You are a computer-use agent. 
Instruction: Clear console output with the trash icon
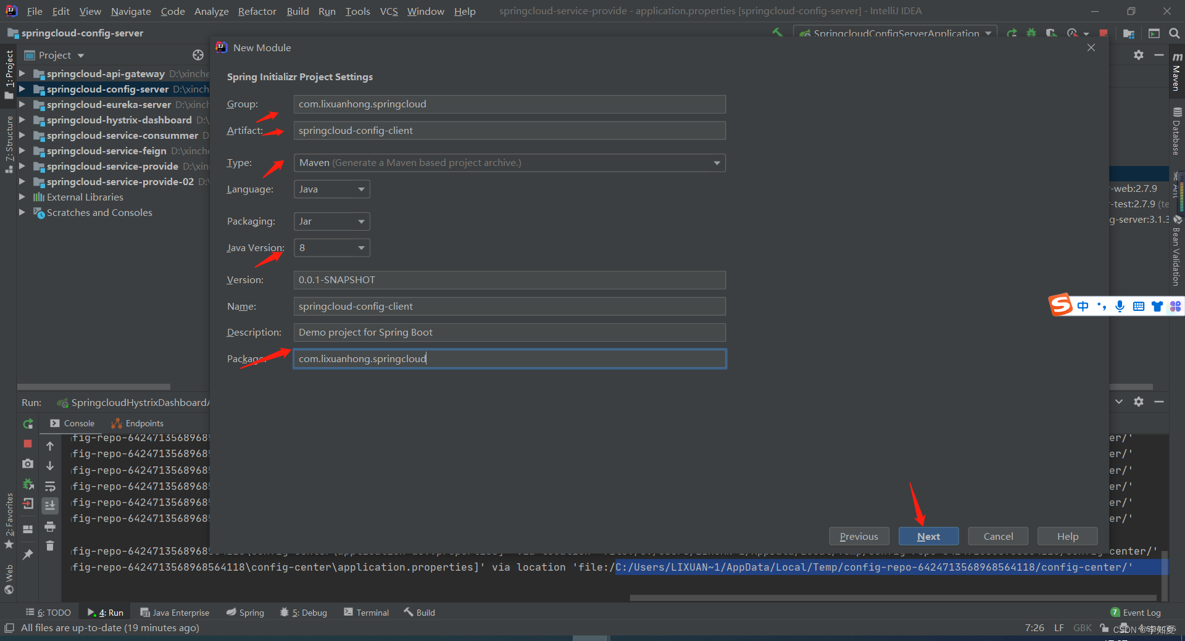50,546
